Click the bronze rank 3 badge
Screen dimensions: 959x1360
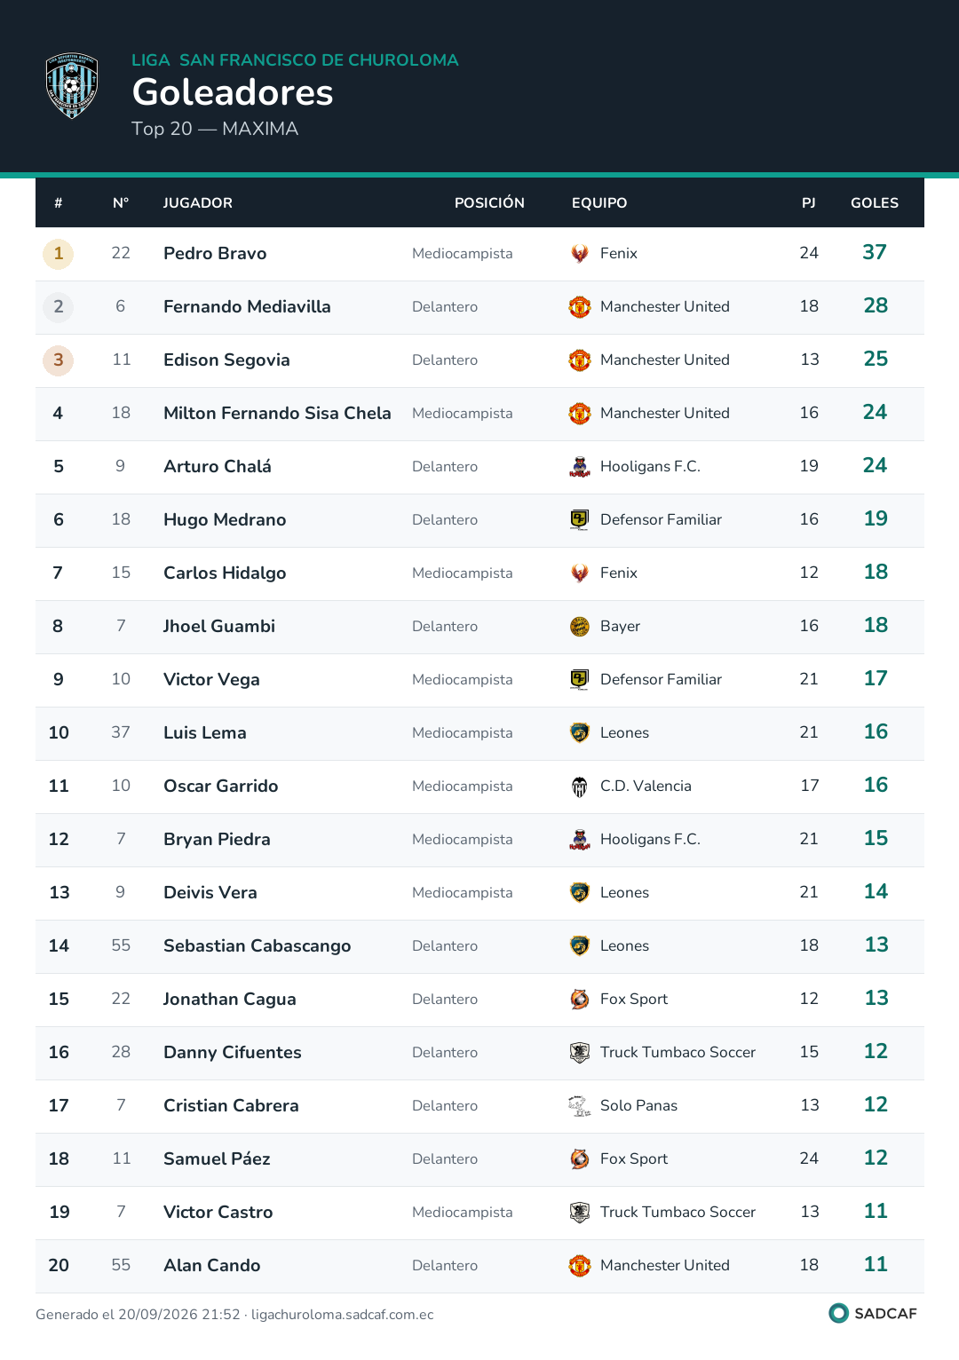coord(59,360)
